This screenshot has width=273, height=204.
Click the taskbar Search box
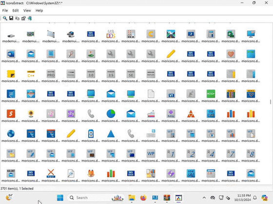(x=96, y=198)
